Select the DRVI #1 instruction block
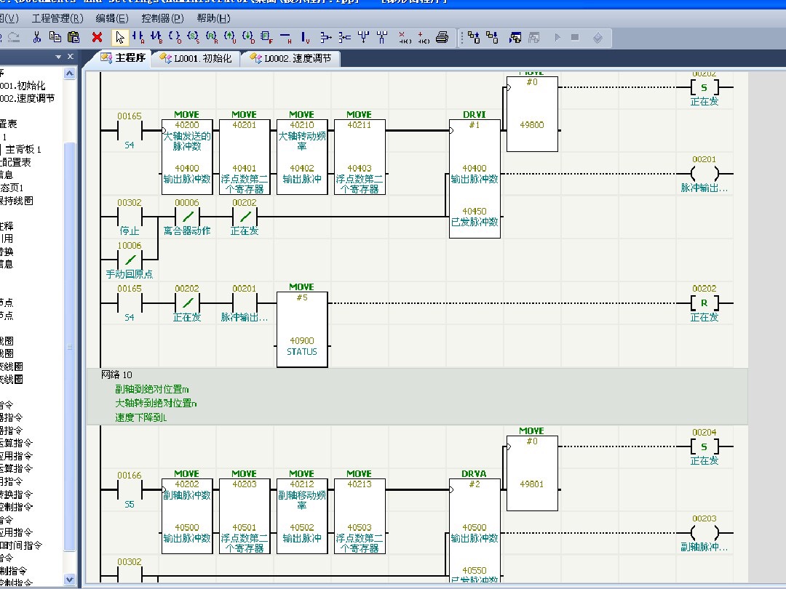The height and width of the screenshot is (589, 786). [x=475, y=175]
